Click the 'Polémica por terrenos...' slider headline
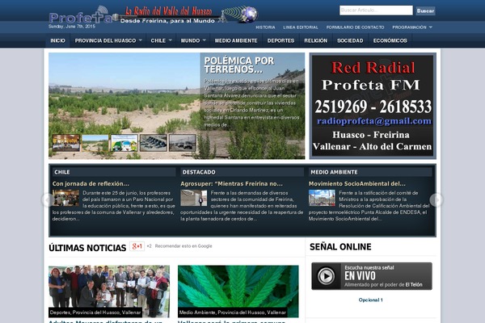This screenshot has height=323, width=485. [x=238, y=65]
